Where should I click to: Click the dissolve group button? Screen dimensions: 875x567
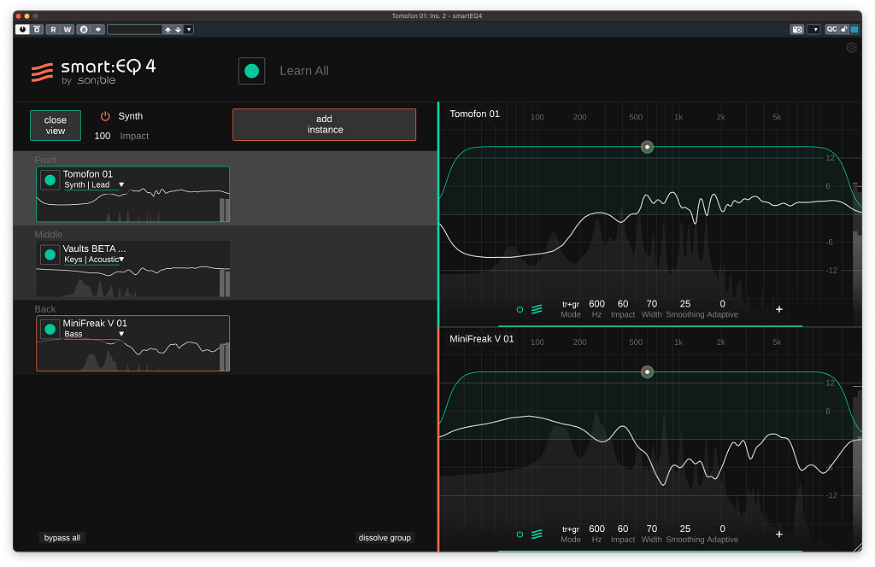pyautogui.click(x=385, y=538)
